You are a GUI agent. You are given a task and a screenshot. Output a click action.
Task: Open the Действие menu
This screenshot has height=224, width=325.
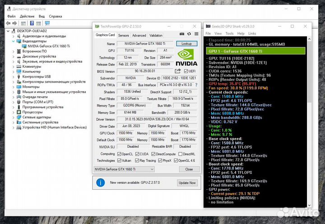tap(27, 16)
